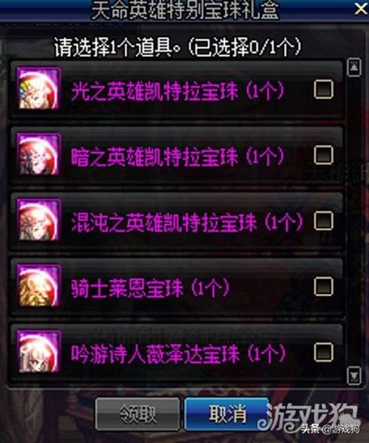This screenshot has height=443, width=369.
Task: Click the 混沌之英雄凯特拉宝珠 item icon
Action: 38,220
